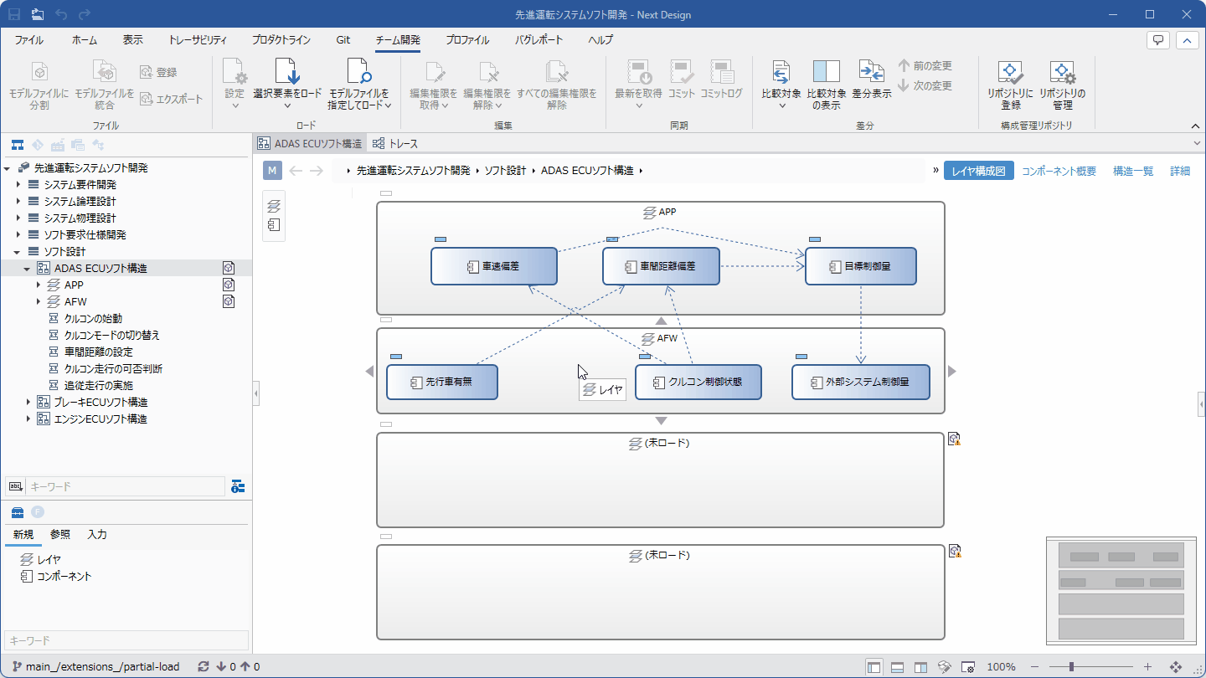The height and width of the screenshot is (678, 1206).
Task: Toggle the navigator pane layout button
Action: (874, 667)
